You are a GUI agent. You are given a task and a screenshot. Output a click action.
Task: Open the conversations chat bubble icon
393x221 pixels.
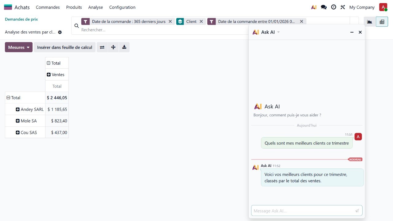(x=324, y=7)
